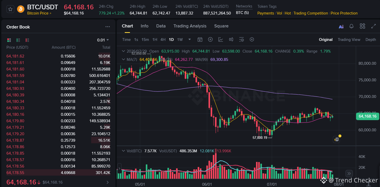Select ask price 64,181.62 row
The height and width of the screenshot is (187, 380).
point(58,56)
